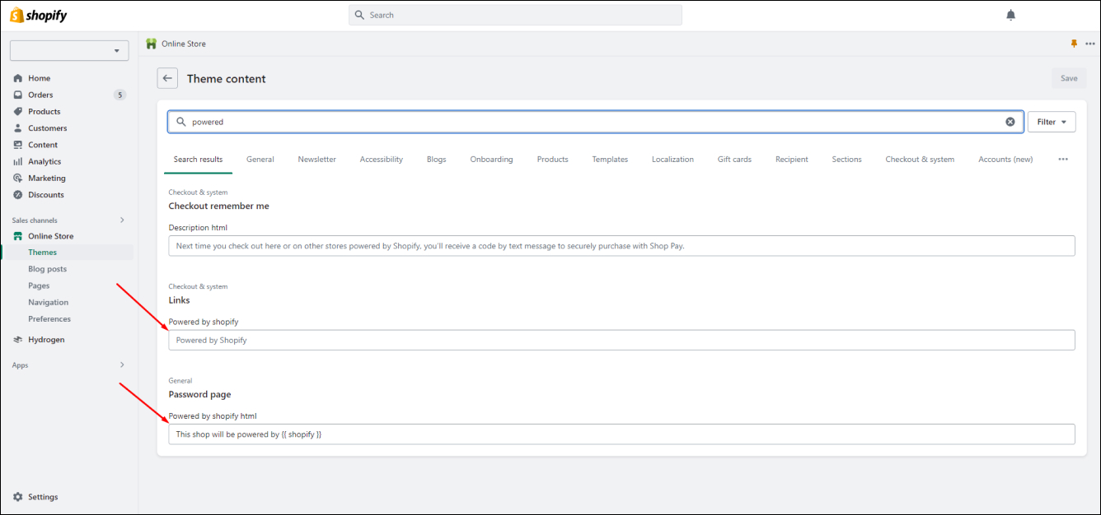Show more tabs with the ellipsis
The image size is (1101, 515).
click(x=1063, y=160)
